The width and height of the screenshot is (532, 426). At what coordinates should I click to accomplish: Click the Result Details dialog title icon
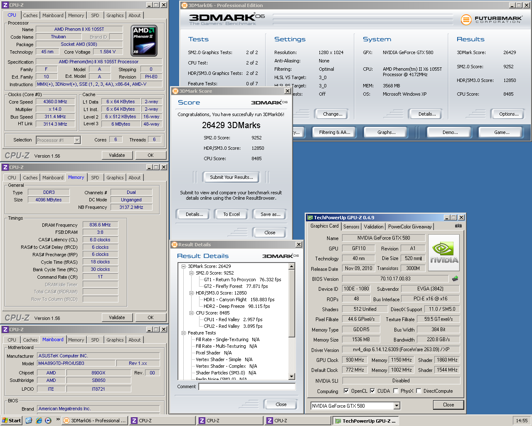point(175,245)
